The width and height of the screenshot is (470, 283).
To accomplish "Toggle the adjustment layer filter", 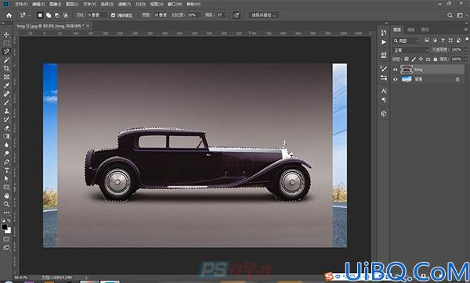I will click(x=435, y=41).
